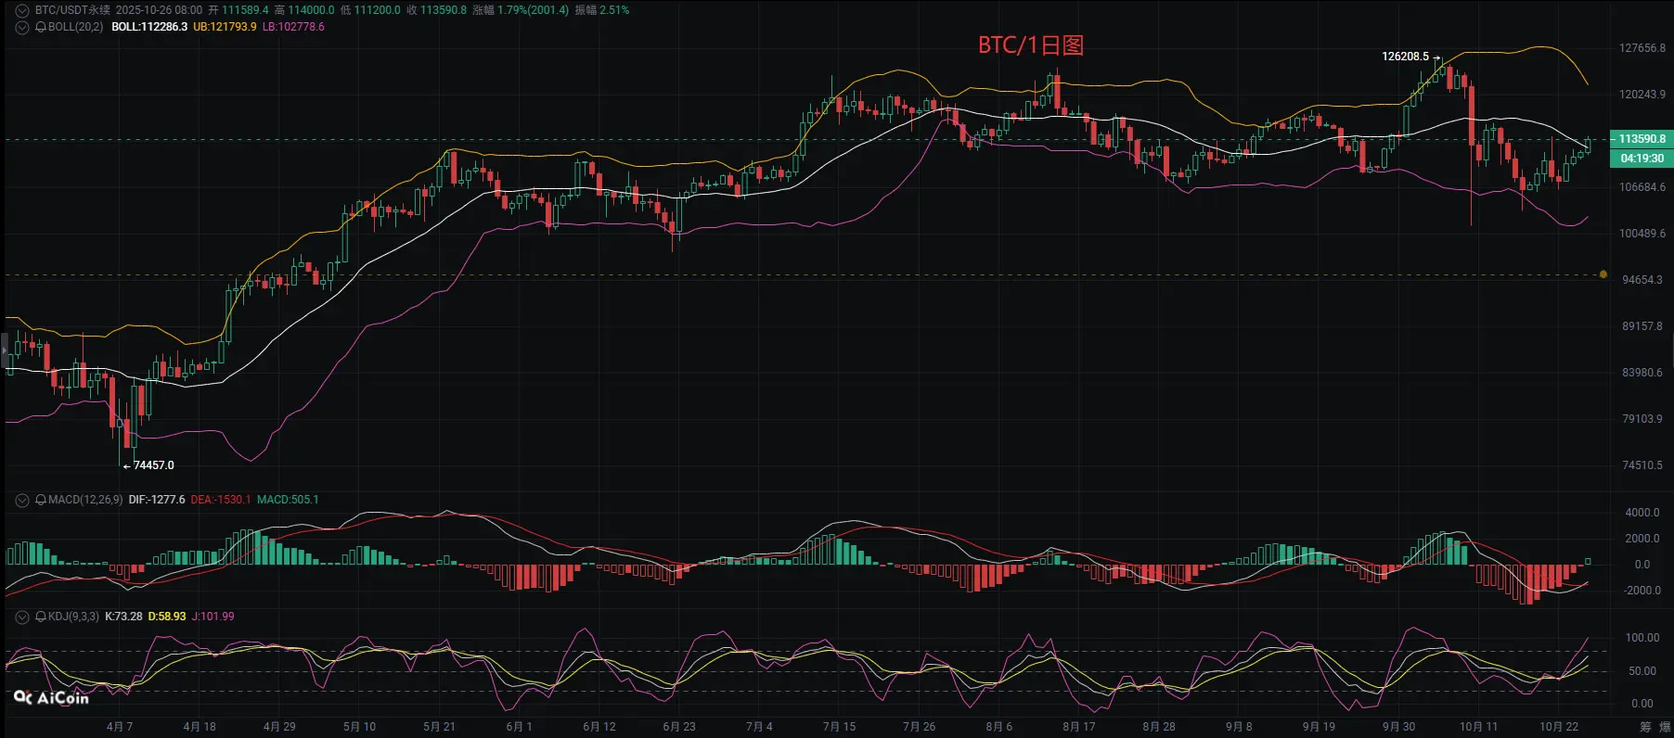This screenshot has height=738, width=1674.
Task: Click the left edge panel expand handle
Action: pyautogui.click(x=3, y=350)
